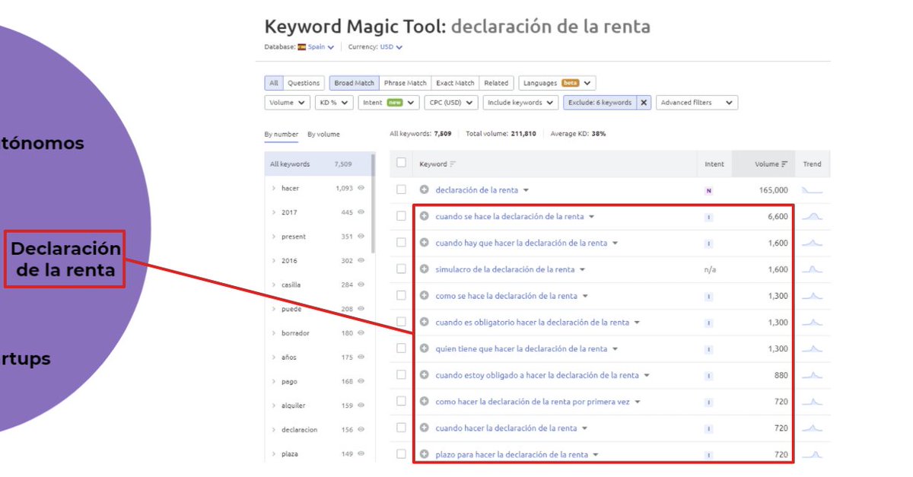The width and height of the screenshot is (913, 477).
Task: Select the Exact Match tab
Action: tap(455, 83)
